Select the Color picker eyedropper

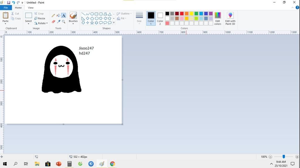[x=58, y=22]
